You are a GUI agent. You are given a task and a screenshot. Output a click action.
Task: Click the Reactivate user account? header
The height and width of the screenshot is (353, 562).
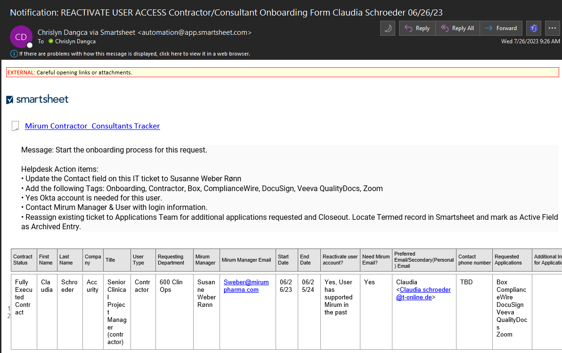click(340, 259)
